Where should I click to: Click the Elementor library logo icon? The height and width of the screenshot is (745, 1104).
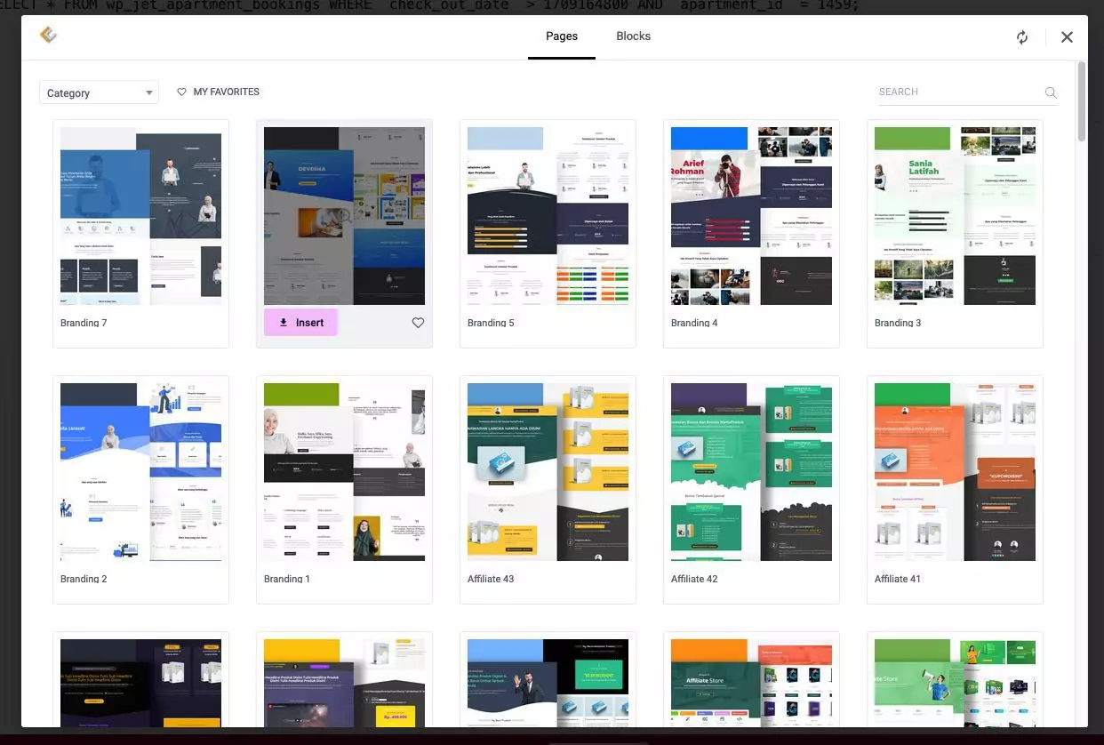pyautogui.click(x=48, y=35)
